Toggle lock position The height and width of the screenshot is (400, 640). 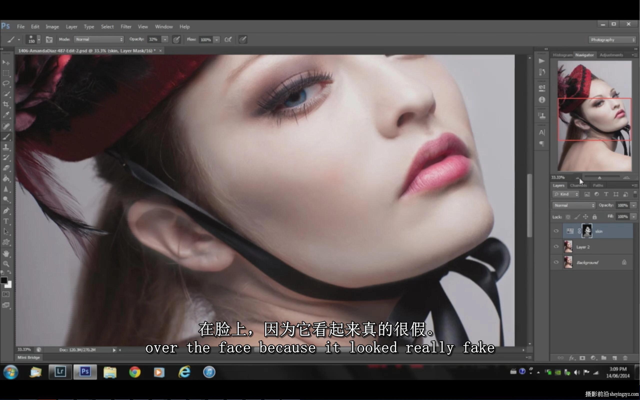585,217
